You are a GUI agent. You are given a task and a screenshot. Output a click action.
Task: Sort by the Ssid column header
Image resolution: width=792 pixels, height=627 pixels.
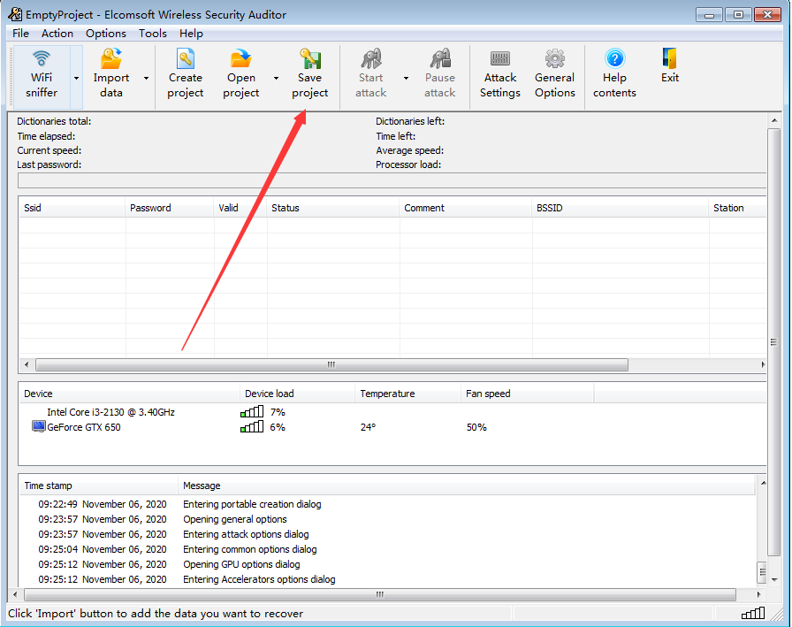(x=71, y=208)
